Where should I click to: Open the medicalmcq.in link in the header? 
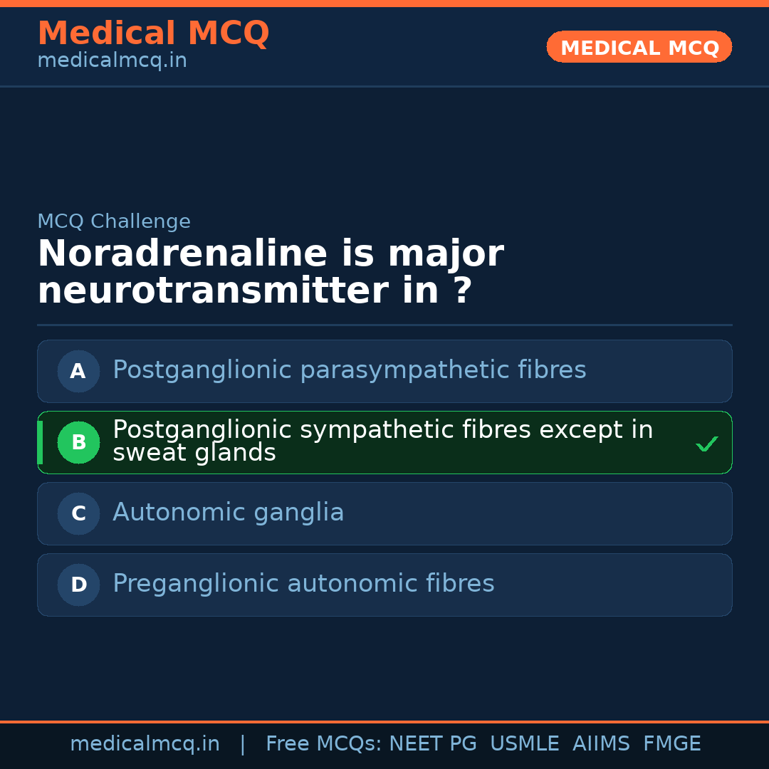tap(112, 61)
